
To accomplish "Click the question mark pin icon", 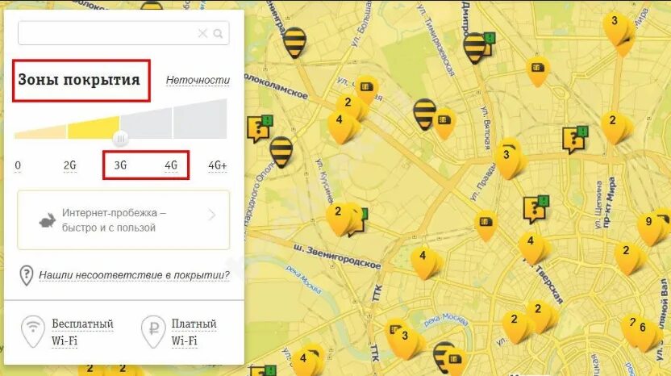I will [27, 275].
